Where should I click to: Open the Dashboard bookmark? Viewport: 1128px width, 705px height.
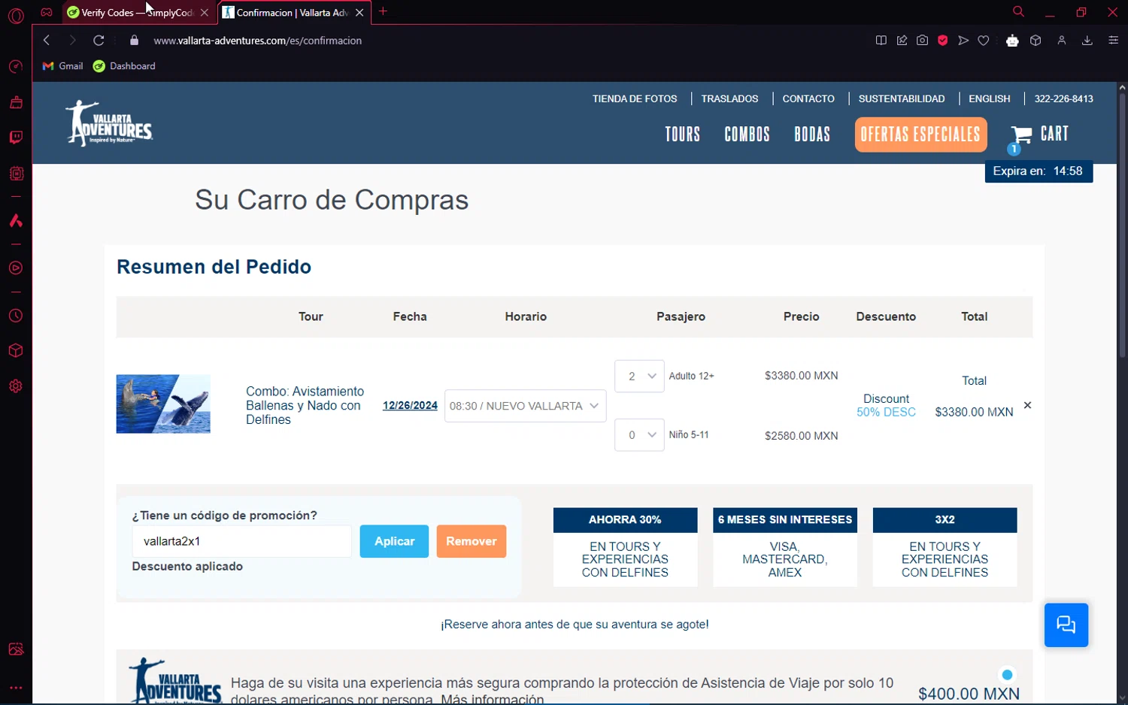click(124, 66)
